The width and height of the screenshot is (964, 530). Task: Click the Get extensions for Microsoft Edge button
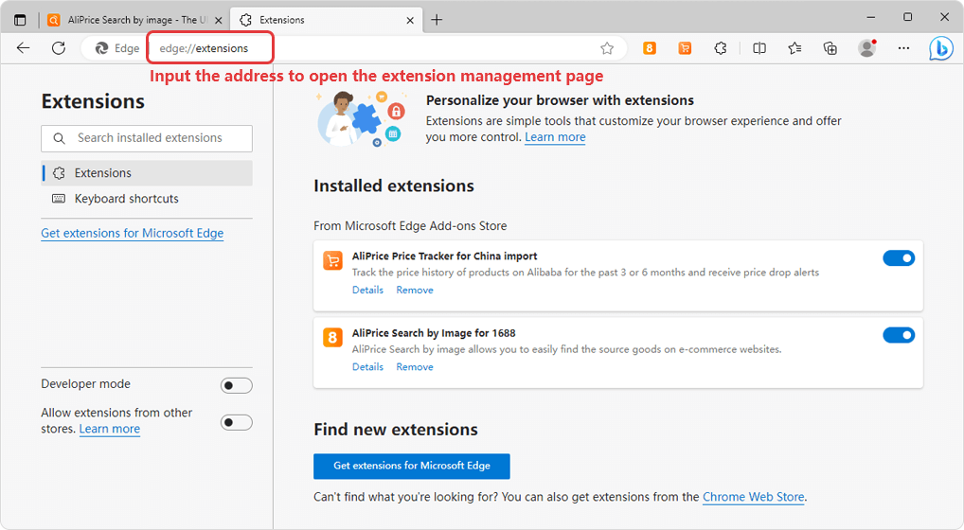[x=411, y=466]
